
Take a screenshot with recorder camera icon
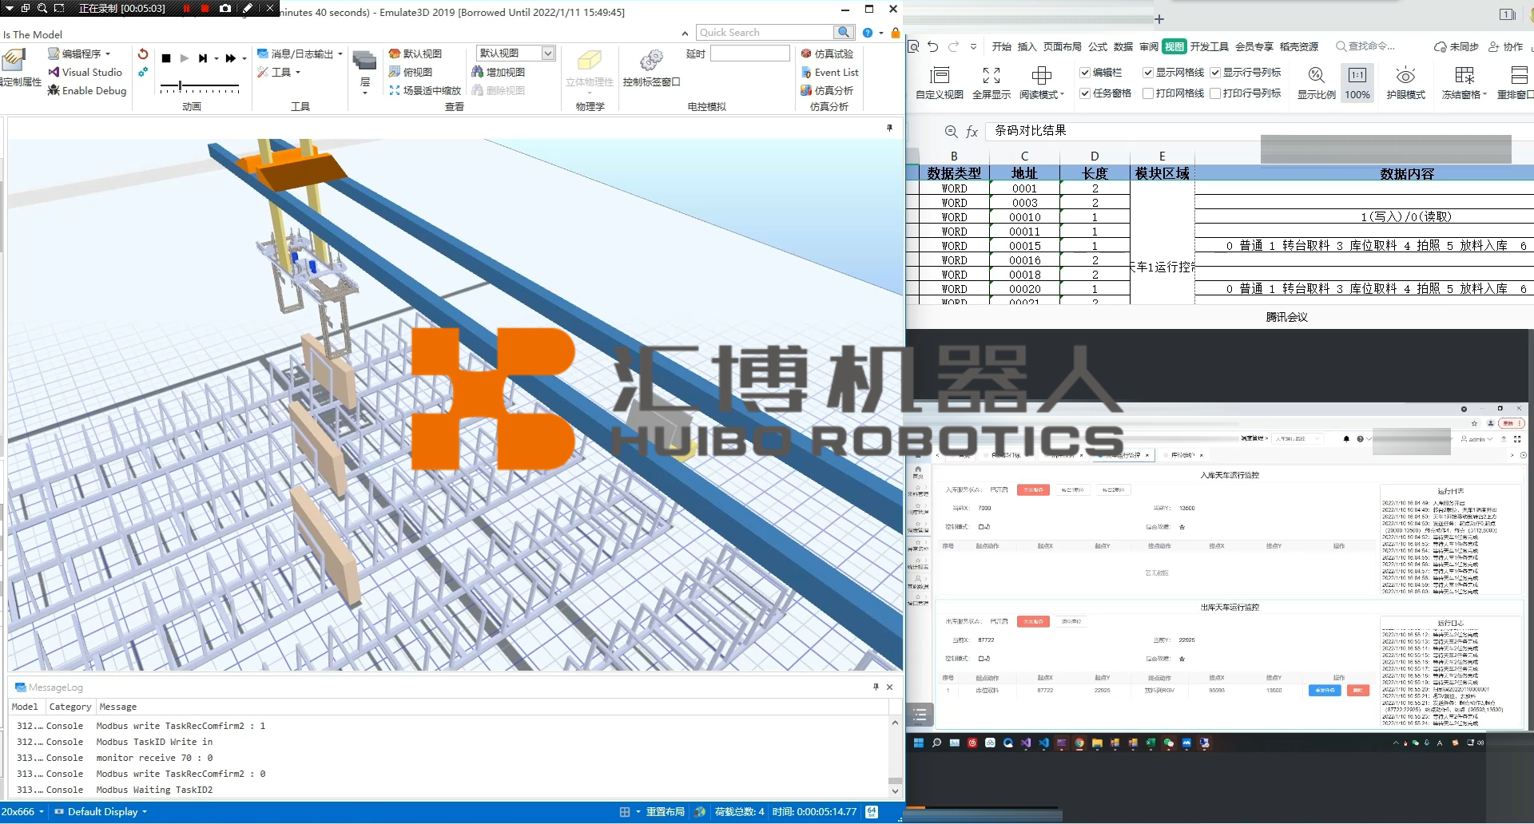pos(225,8)
